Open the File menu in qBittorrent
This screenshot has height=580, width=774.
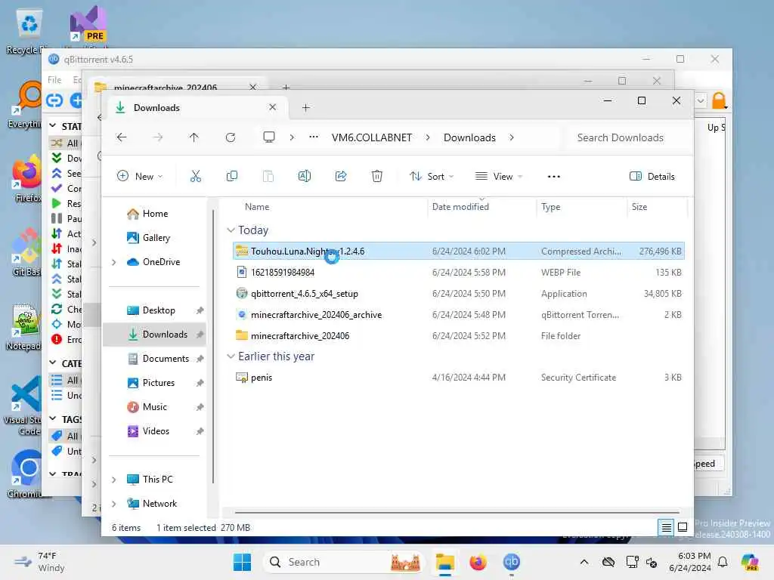coord(54,79)
